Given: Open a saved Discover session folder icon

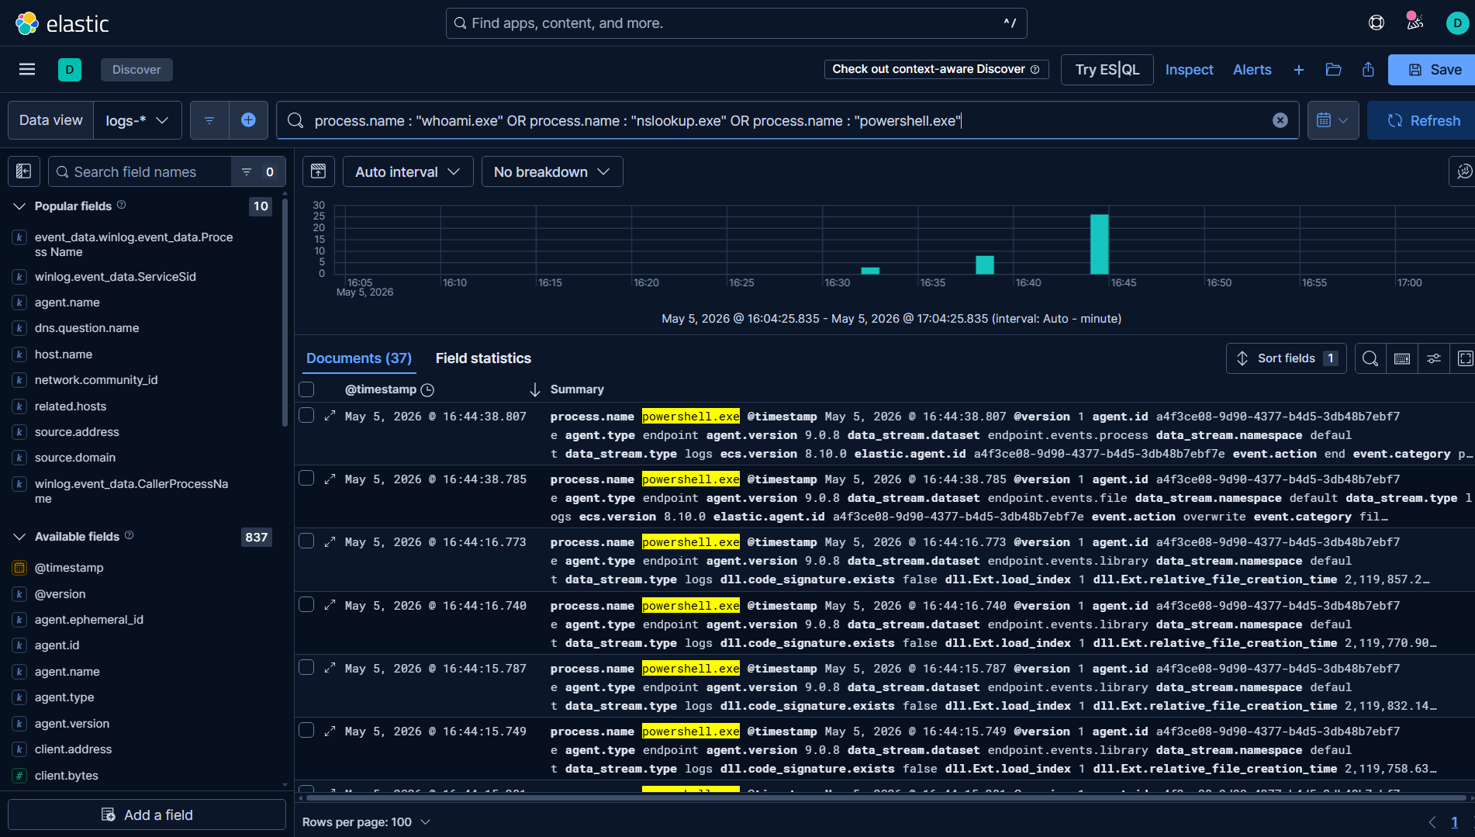Looking at the screenshot, I should (x=1334, y=70).
